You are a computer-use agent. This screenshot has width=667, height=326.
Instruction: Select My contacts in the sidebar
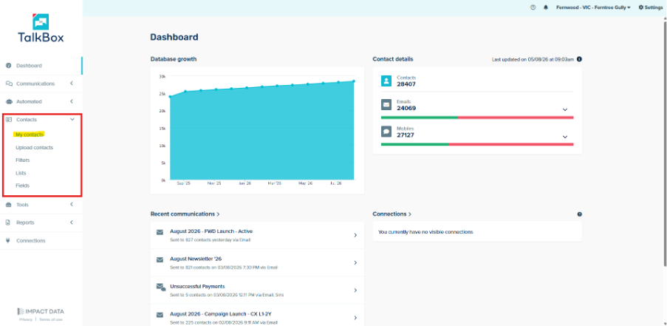(x=30, y=135)
